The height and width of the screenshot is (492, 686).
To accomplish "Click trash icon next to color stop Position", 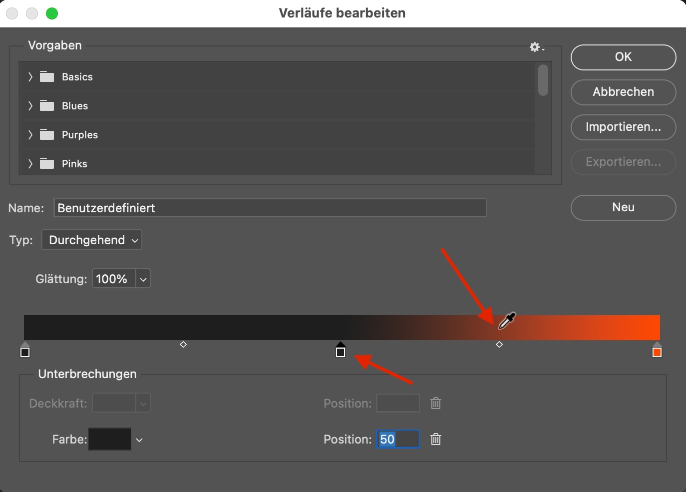I will 436,439.
